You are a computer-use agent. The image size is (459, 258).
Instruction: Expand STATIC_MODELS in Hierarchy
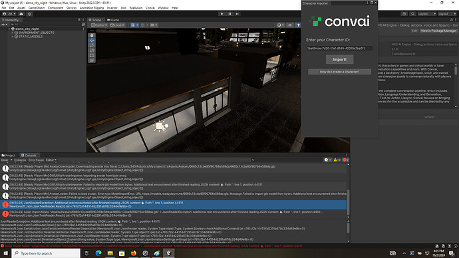pyautogui.click(x=12, y=37)
